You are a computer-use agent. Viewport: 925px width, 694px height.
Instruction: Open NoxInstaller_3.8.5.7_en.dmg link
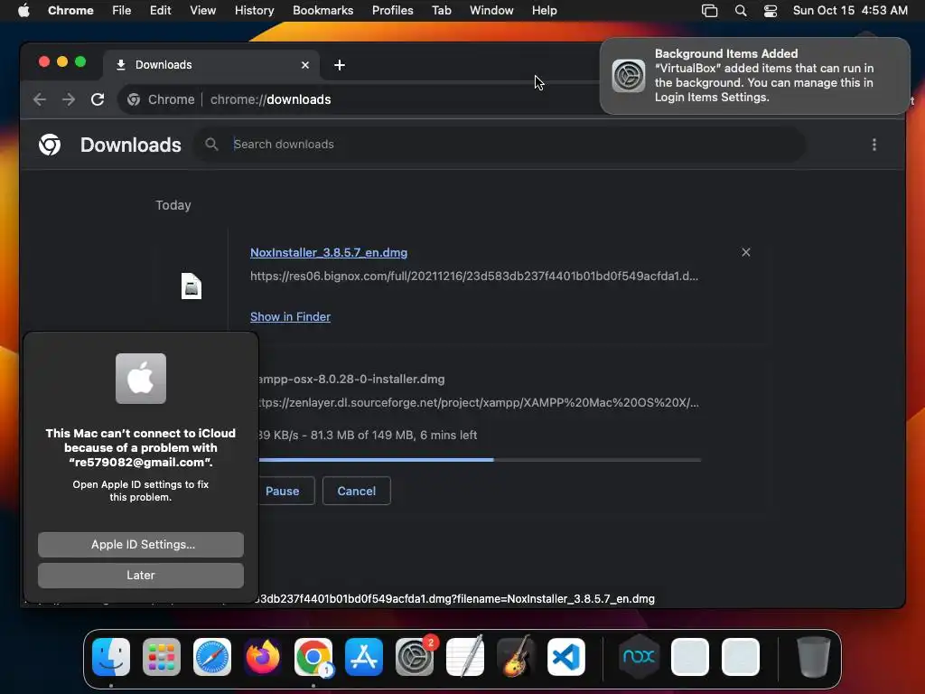[x=329, y=253]
